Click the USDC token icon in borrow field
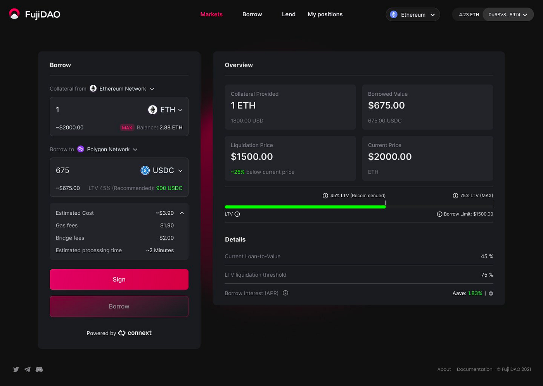Viewport: 543px width, 386px height. pyautogui.click(x=145, y=171)
